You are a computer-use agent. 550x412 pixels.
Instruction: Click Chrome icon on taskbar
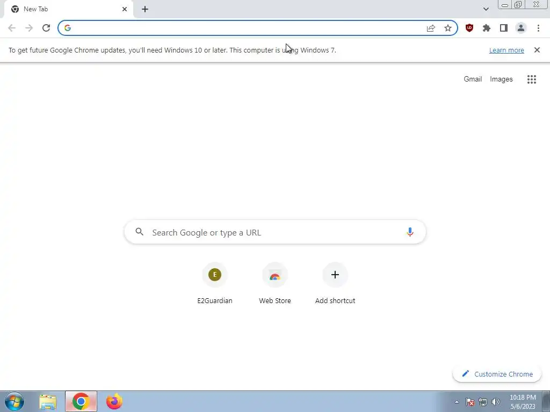point(81,401)
